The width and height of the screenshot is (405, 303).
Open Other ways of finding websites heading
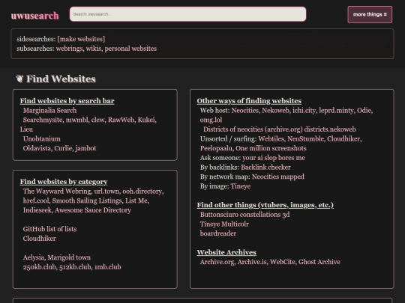coord(249,101)
